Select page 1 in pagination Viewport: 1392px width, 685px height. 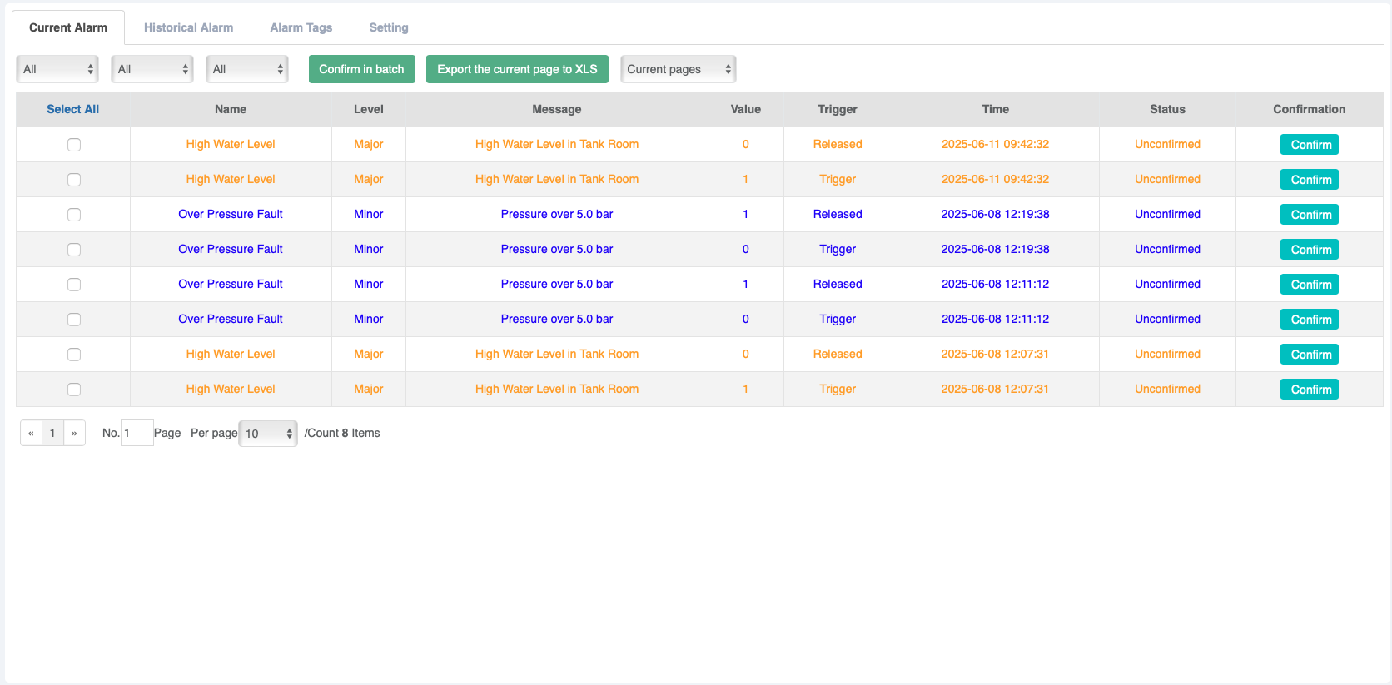(52, 433)
